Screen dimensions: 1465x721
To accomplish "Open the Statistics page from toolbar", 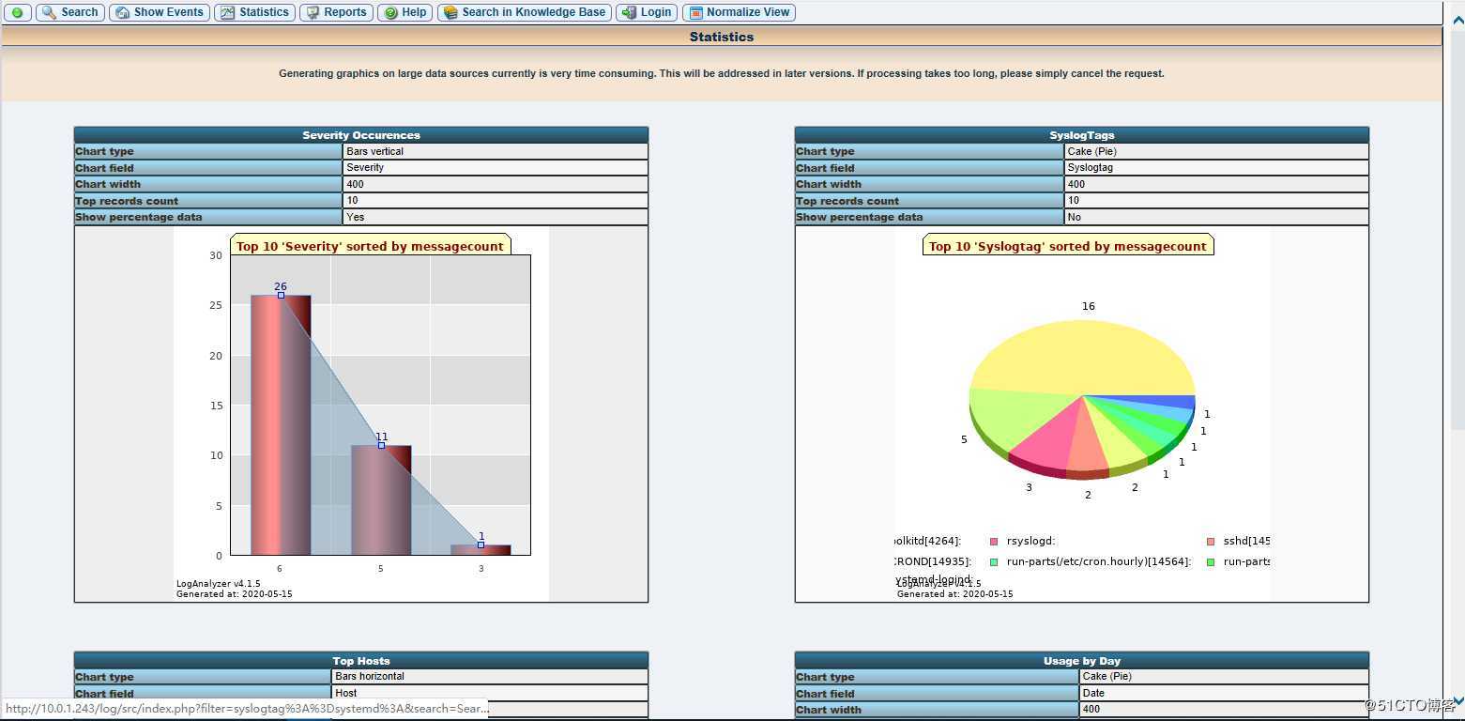I will [x=254, y=12].
